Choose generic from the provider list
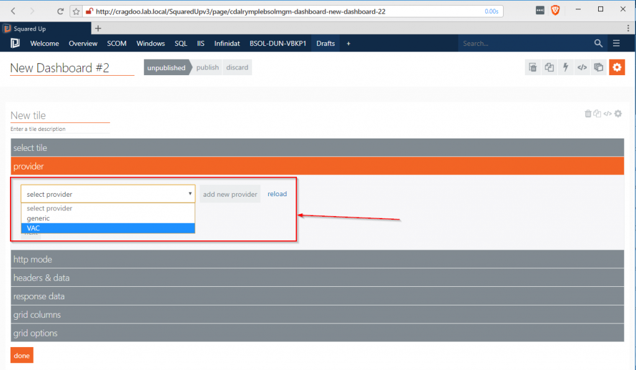This screenshot has width=636, height=370. click(x=108, y=219)
